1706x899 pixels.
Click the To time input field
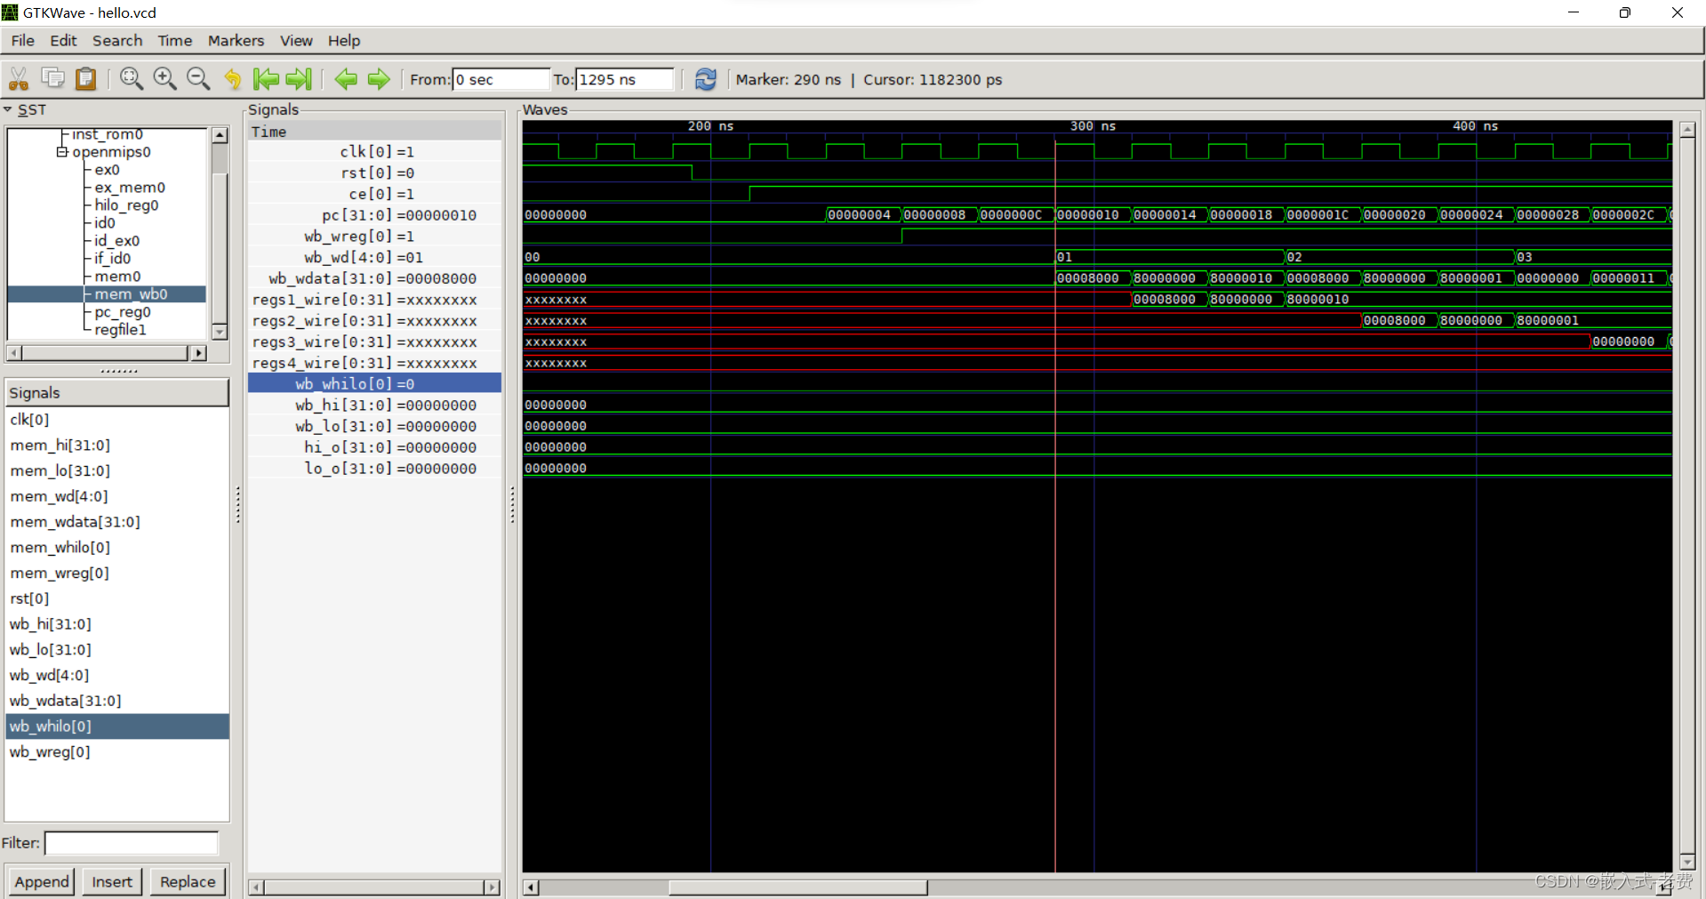pyautogui.click(x=624, y=79)
